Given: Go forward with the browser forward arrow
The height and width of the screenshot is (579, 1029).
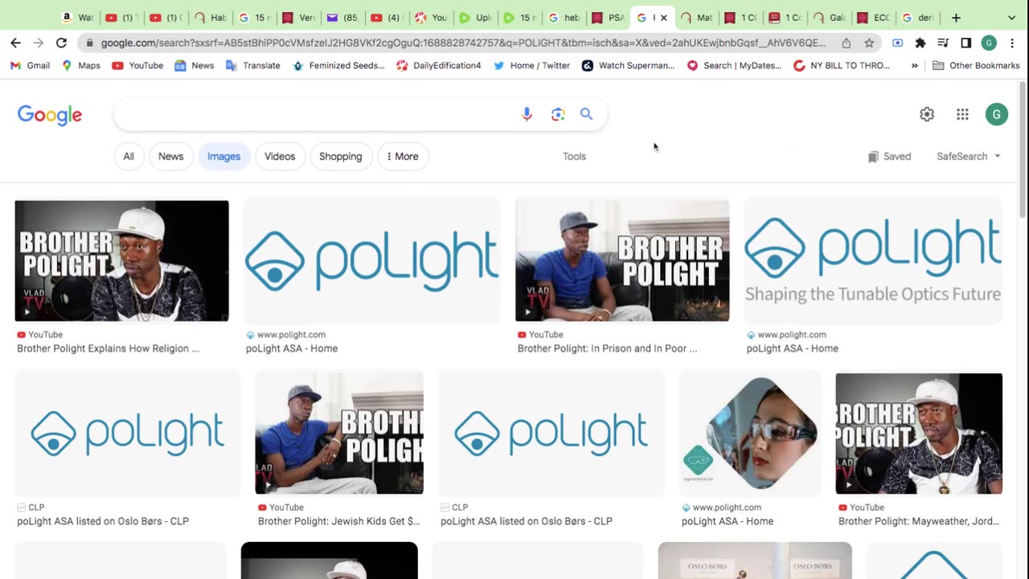Looking at the screenshot, I should point(38,43).
